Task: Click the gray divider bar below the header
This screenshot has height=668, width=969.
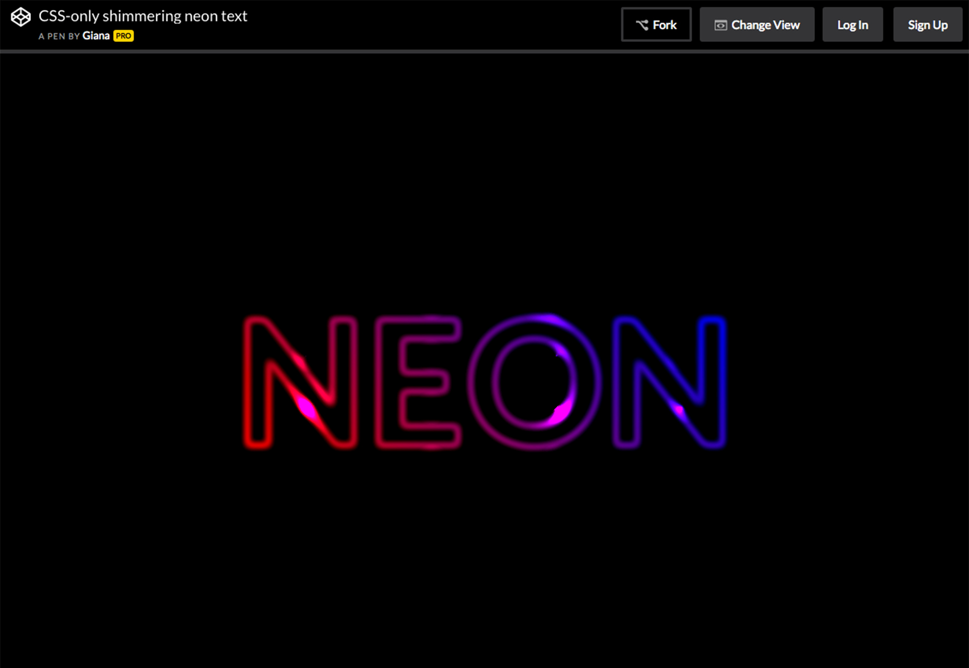Action: click(484, 52)
